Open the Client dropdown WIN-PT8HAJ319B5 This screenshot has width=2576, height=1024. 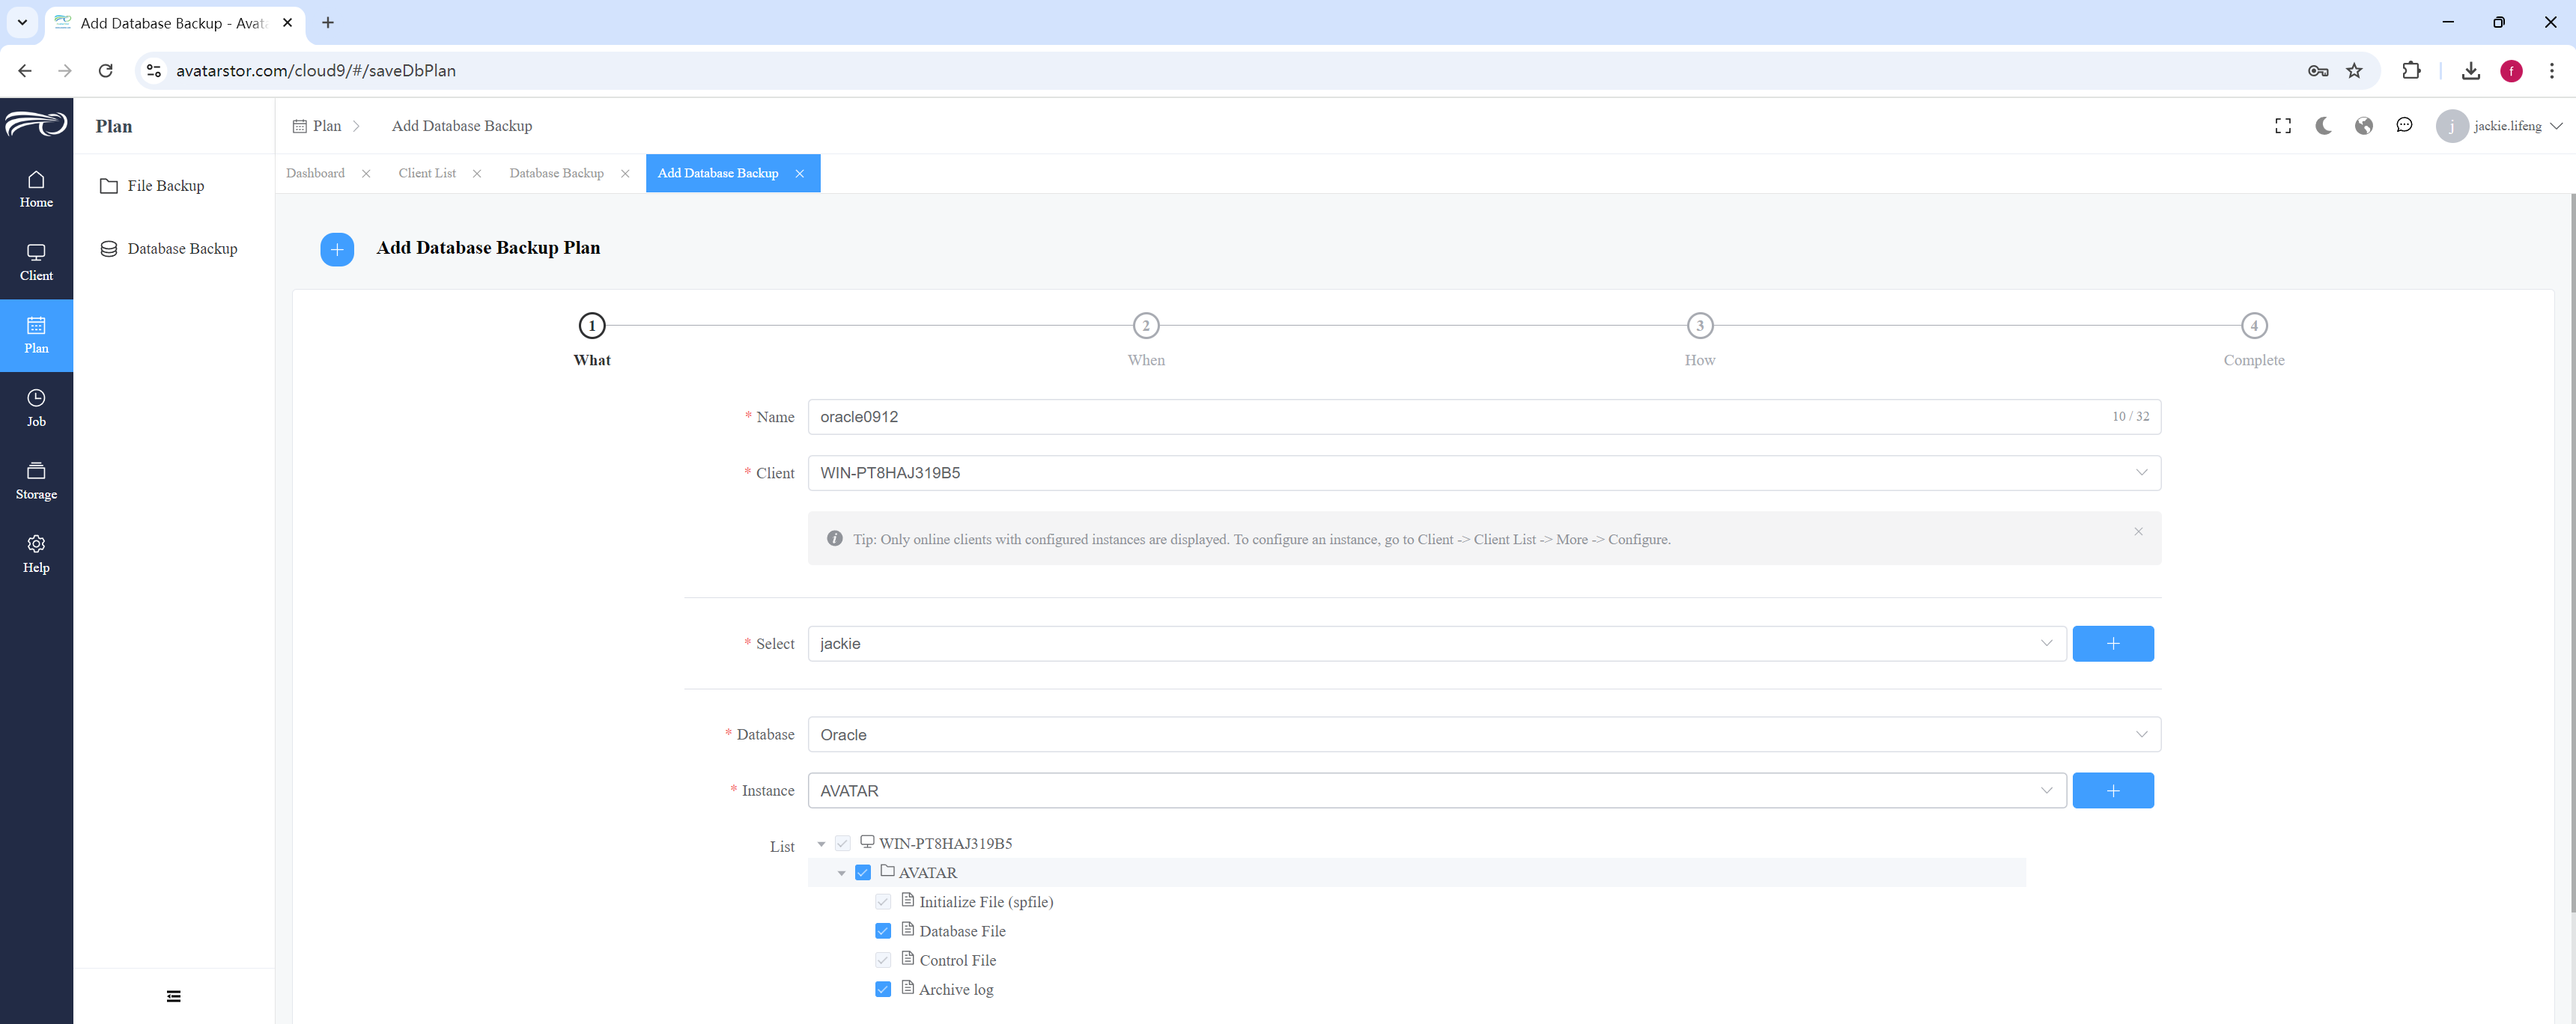coord(1484,473)
